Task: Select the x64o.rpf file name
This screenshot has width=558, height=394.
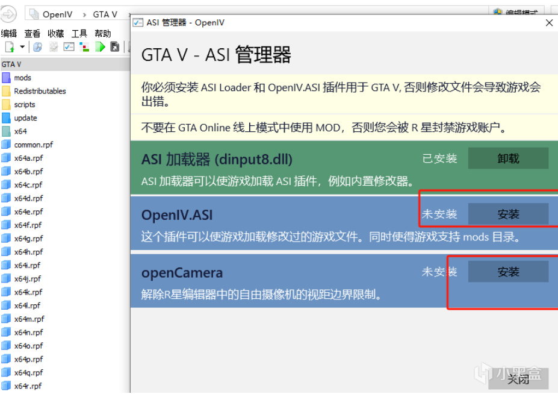Action: click(x=28, y=346)
